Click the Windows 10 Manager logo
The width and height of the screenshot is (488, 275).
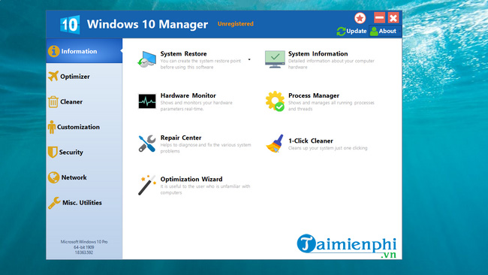[x=70, y=24]
